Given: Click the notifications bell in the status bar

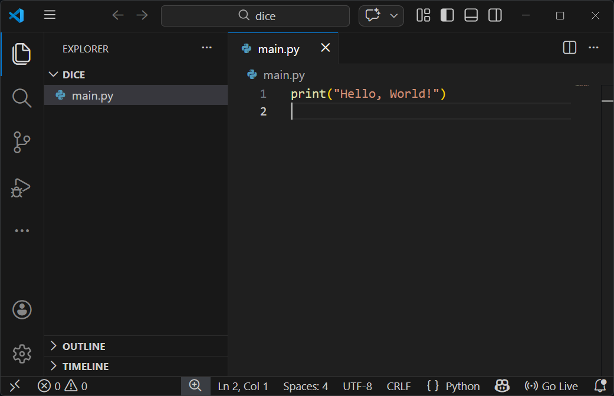Looking at the screenshot, I should tap(601, 386).
